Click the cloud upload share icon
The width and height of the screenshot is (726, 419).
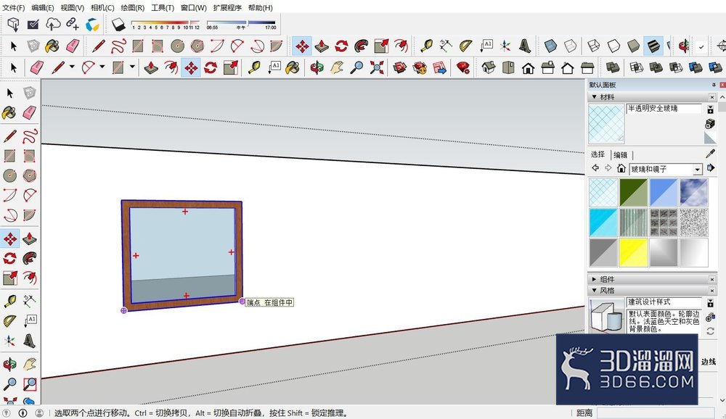coord(53,24)
